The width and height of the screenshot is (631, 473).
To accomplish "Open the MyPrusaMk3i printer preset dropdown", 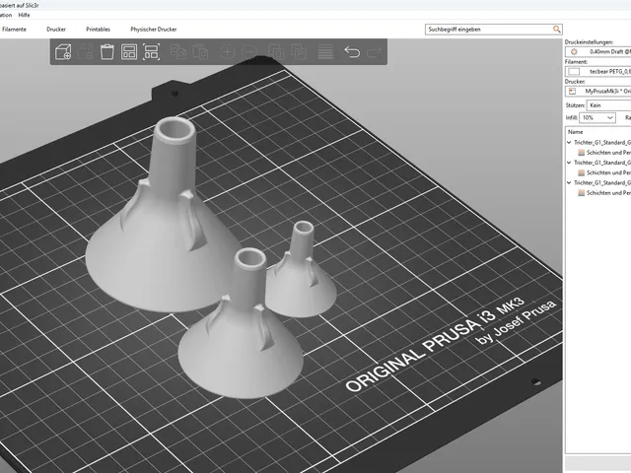I will click(x=598, y=92).
